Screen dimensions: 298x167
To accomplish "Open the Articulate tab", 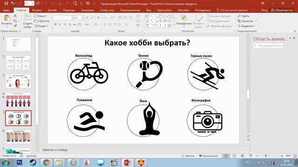I will tap(183, 10).
